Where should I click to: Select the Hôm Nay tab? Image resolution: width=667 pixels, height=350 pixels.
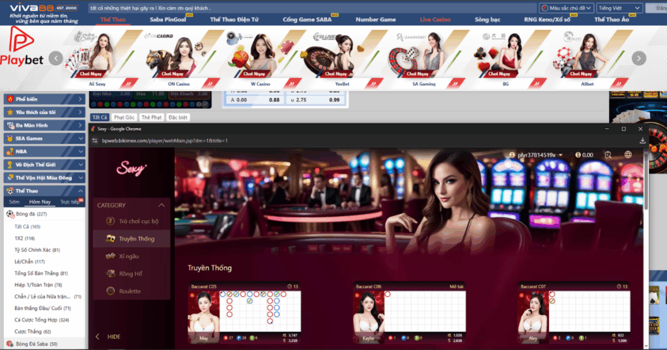[40, 202]
